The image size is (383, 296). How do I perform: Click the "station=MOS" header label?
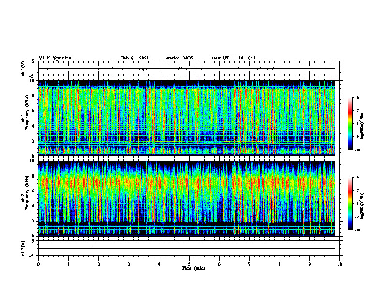[x=180, y=58]
